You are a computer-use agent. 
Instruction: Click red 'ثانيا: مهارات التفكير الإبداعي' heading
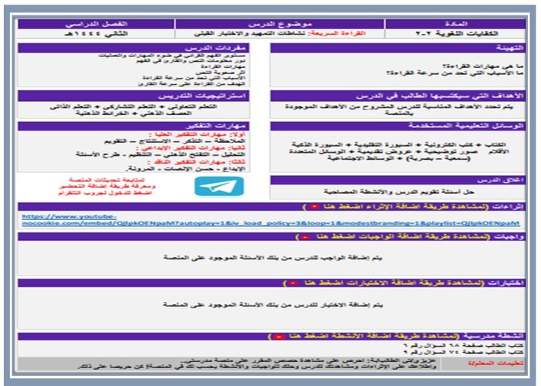pyautogui.click(x=191, y=148)
